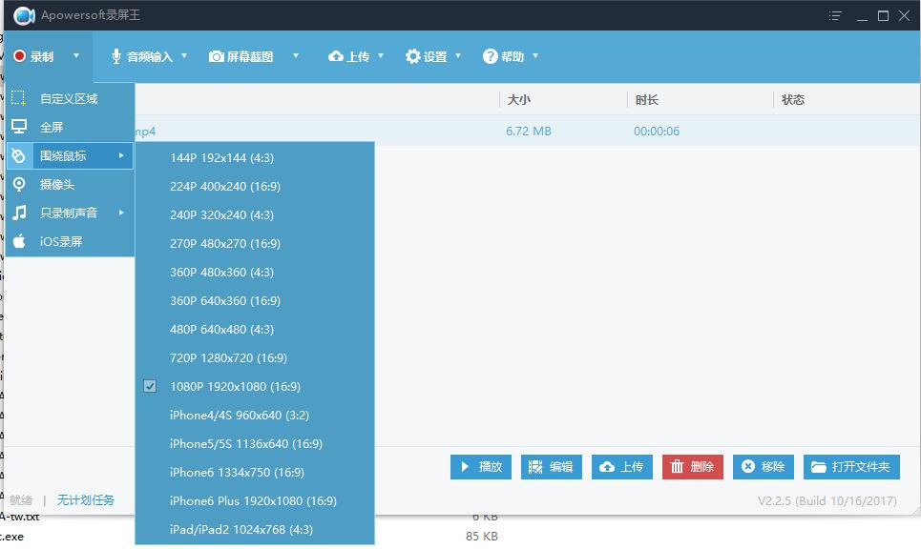Click the gear icon for 设置
This screenshot has height=549, width=921.
point(413,56)
